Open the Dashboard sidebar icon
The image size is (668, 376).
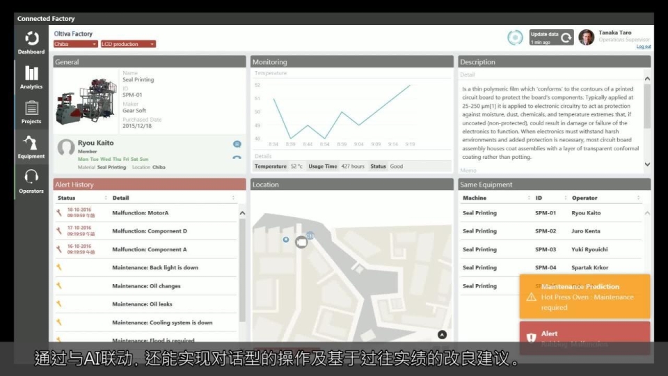(31, 39)
